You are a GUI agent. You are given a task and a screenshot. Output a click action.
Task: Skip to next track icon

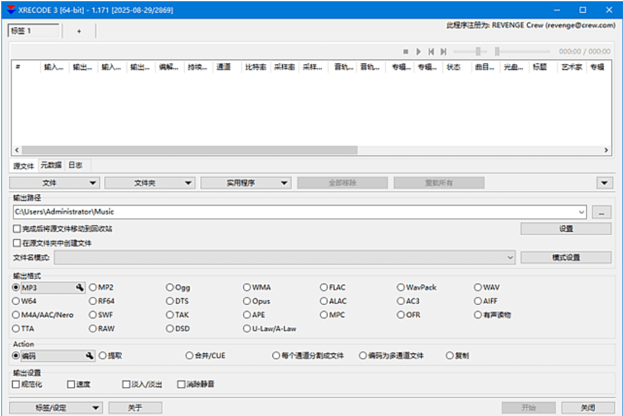pos(443,51)
